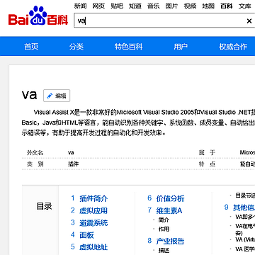This screenshot has height=255, width=255.
Task: Open the 贴吧 link
Action: coord(117,6)
